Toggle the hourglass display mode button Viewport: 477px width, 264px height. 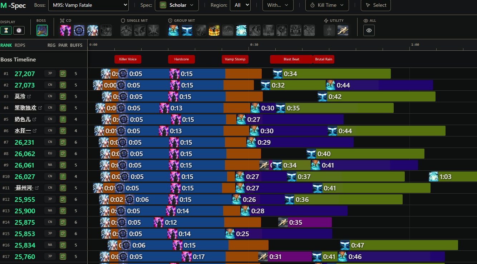pos(6,30)
